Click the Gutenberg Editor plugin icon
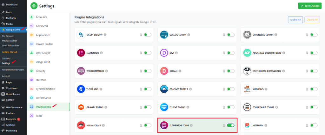325x135 pixels. click(247, 35)
